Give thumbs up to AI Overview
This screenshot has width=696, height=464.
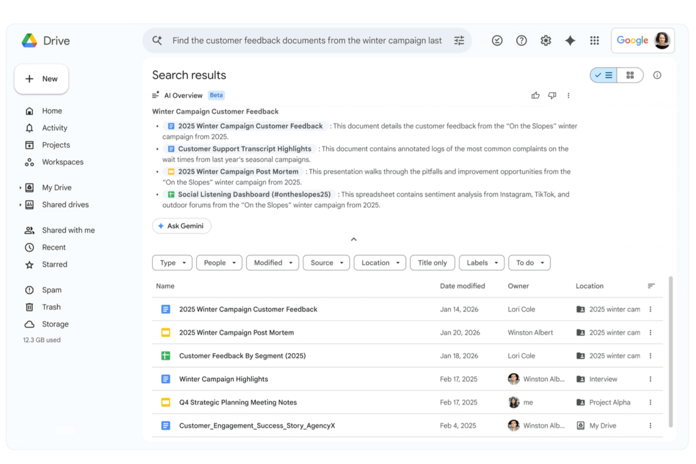[535, 95]
